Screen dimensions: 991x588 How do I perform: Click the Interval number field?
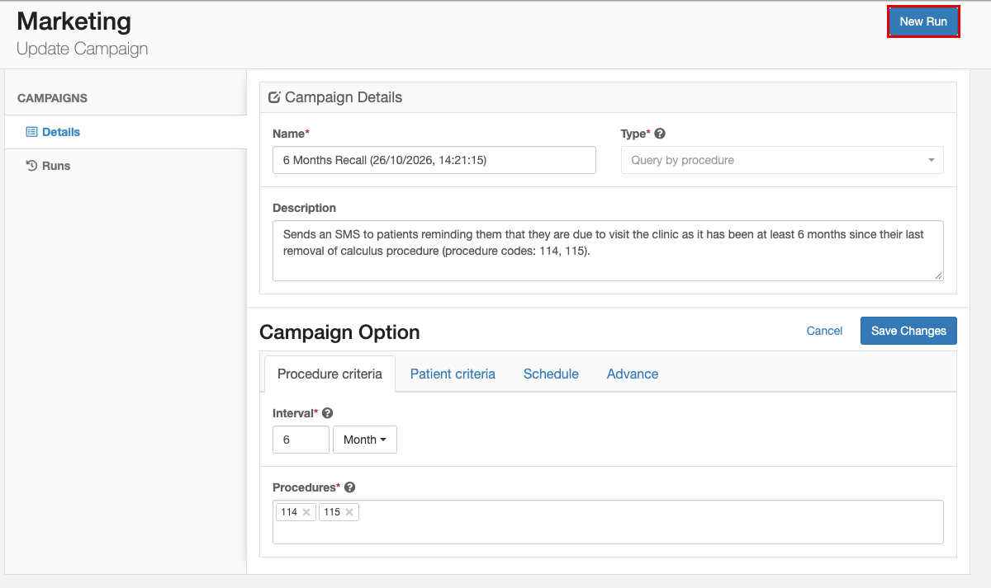tap(301, 440)
